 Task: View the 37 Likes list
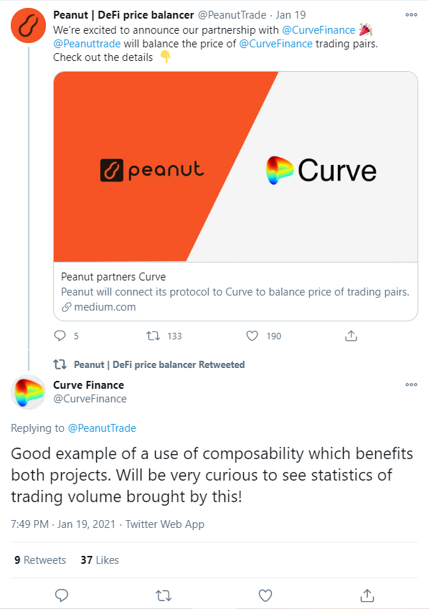(99, 560)
